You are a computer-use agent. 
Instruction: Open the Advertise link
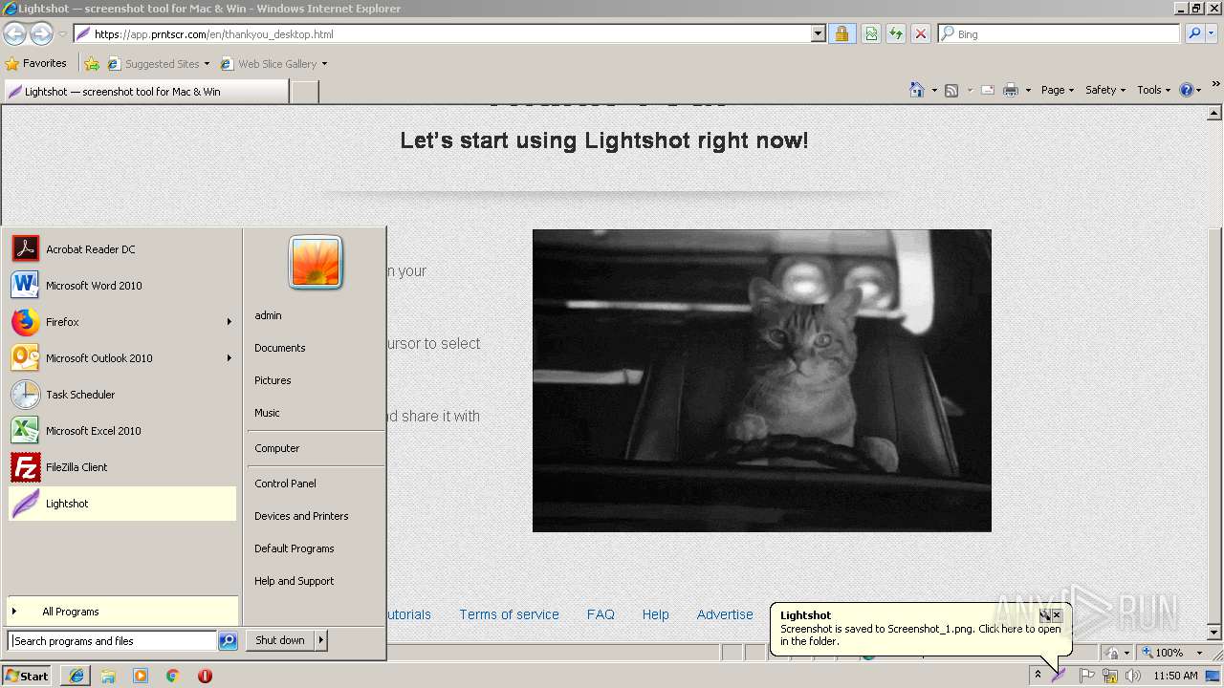tap(725, 614)
